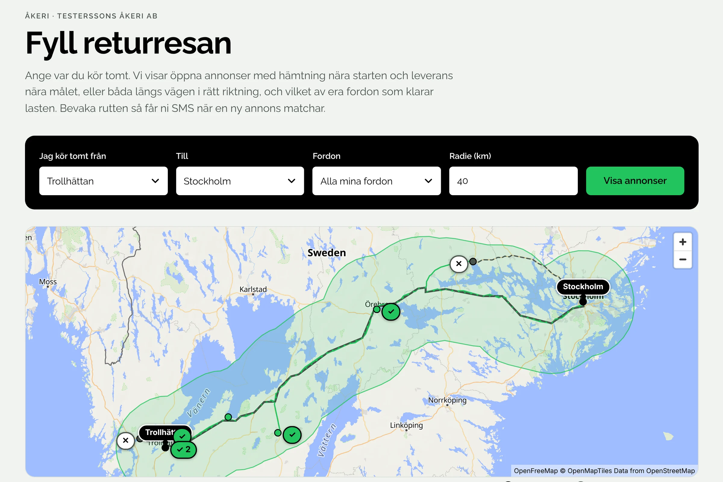Click the 'Fyll returresan' heading
The image size is (723, 482).
(128, 43)
